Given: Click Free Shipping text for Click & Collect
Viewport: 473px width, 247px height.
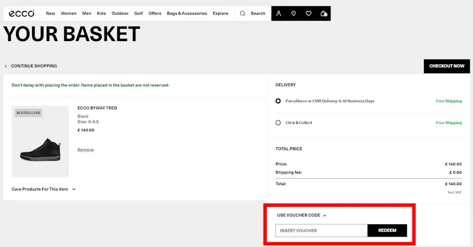Looking at the screenshot, I should coord(449,123).
